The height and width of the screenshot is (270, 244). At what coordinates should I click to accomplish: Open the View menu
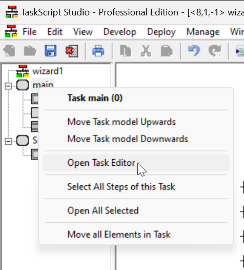[83, 32]
